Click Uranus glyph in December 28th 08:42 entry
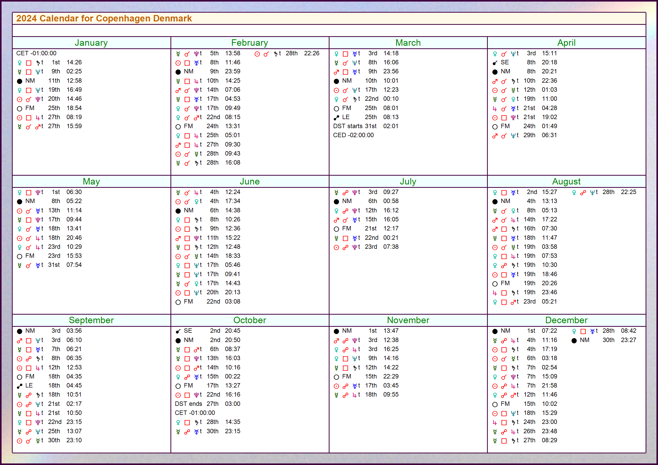The width and height of the screenshot is (658, 465). [x=592, y=331]
